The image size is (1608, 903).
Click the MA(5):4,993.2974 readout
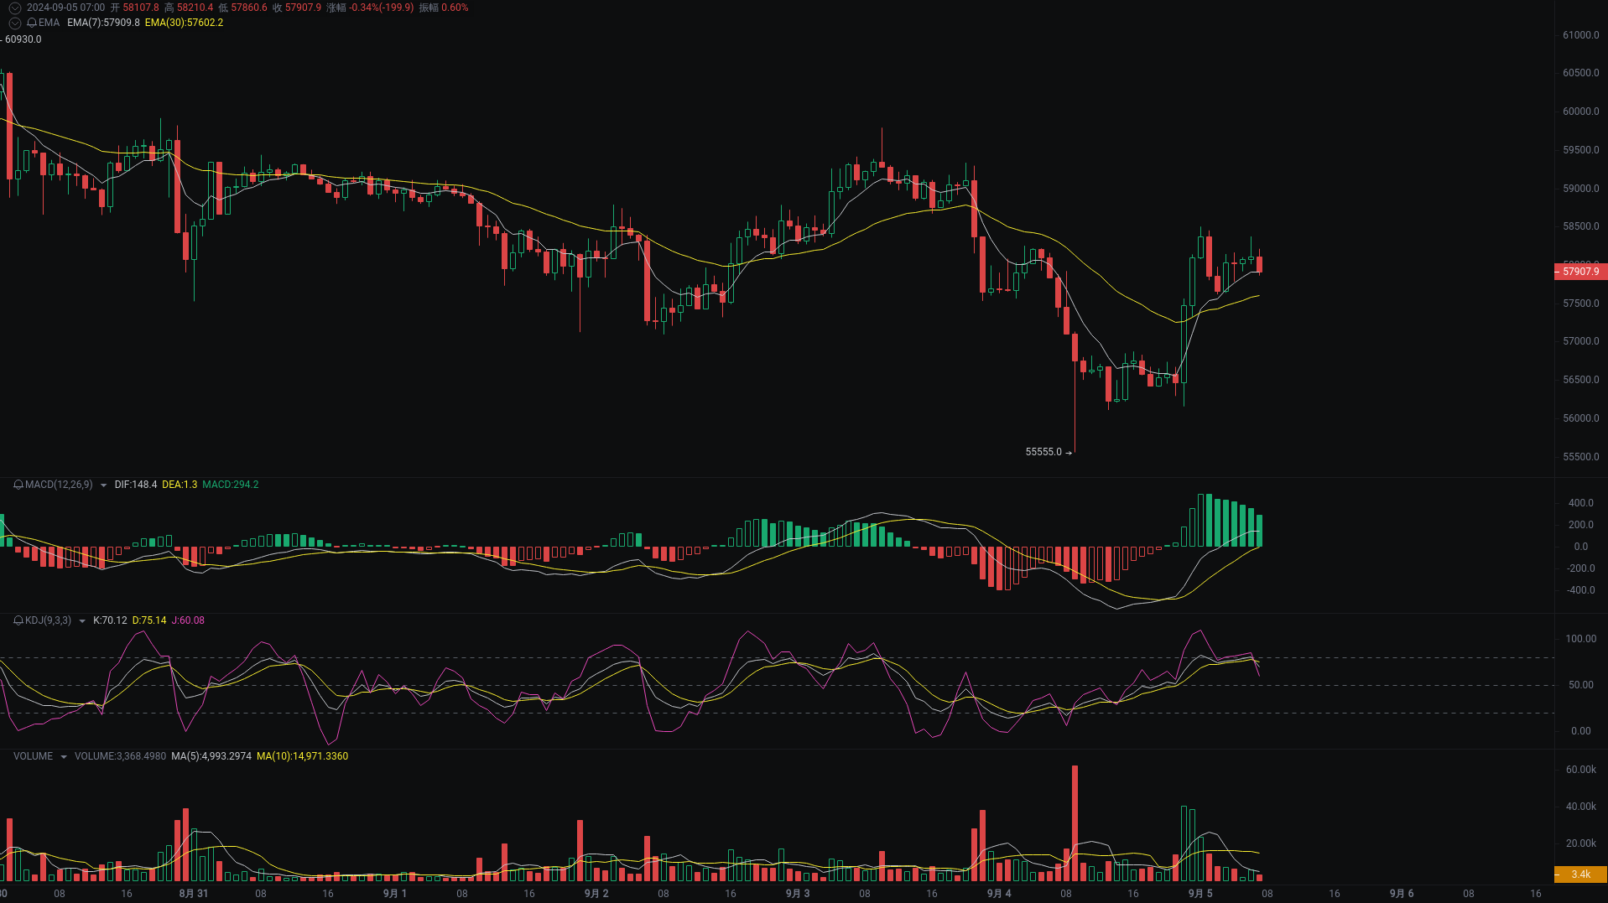pos(211,756)
